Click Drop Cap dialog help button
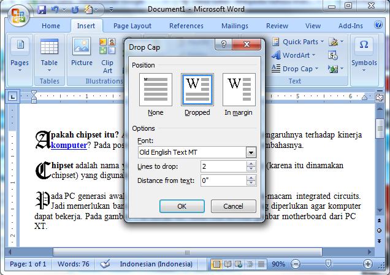This screenshot has height=275, width=390. pyautogui.click(x=223, y=44)
